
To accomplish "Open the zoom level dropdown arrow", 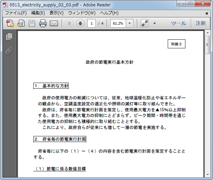I will [129, 23].
